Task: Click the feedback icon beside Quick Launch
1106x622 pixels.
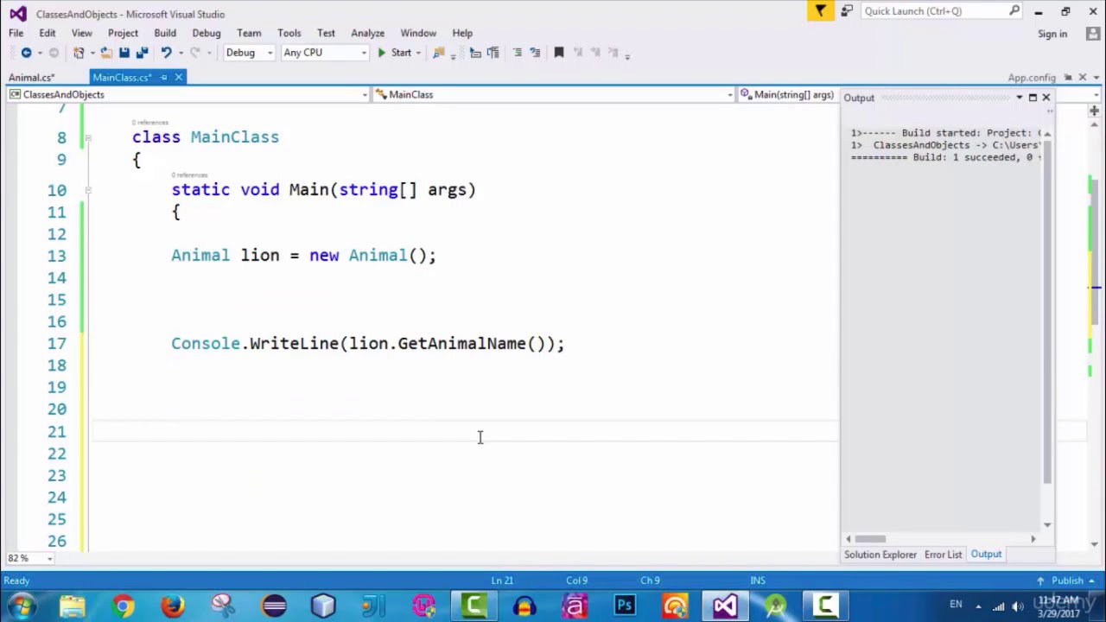Action: click(847, 11)
